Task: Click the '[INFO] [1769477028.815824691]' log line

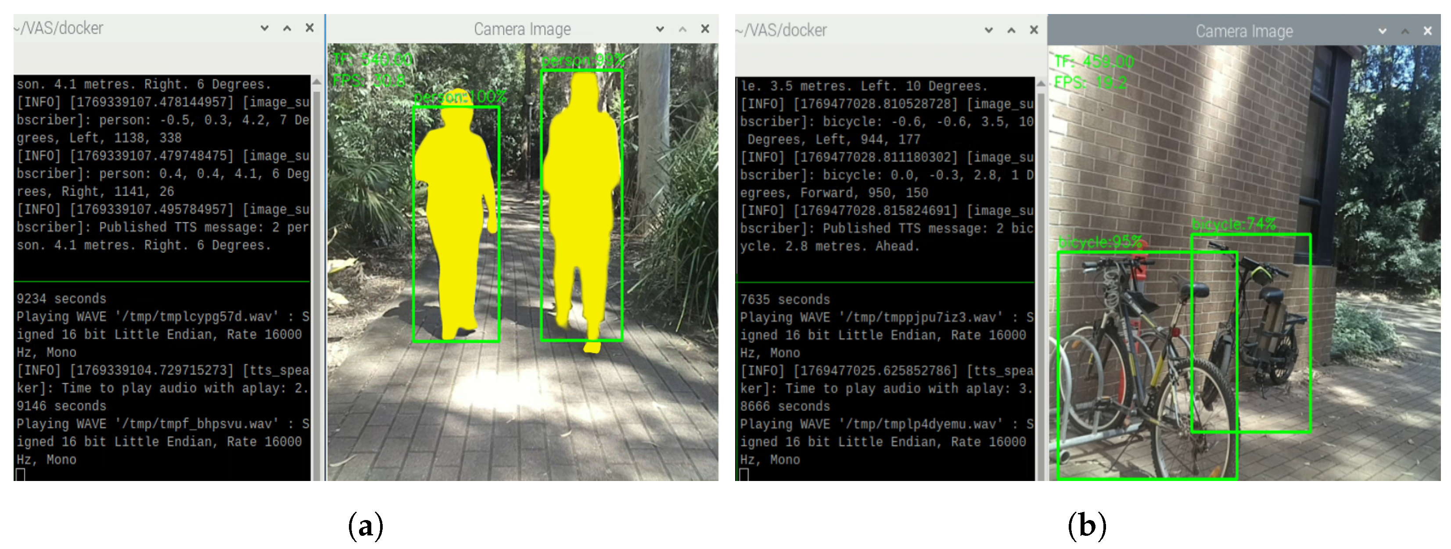Action: [887, 211]
